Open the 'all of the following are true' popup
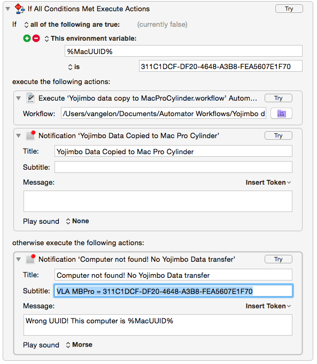 [x=72, y=25]
